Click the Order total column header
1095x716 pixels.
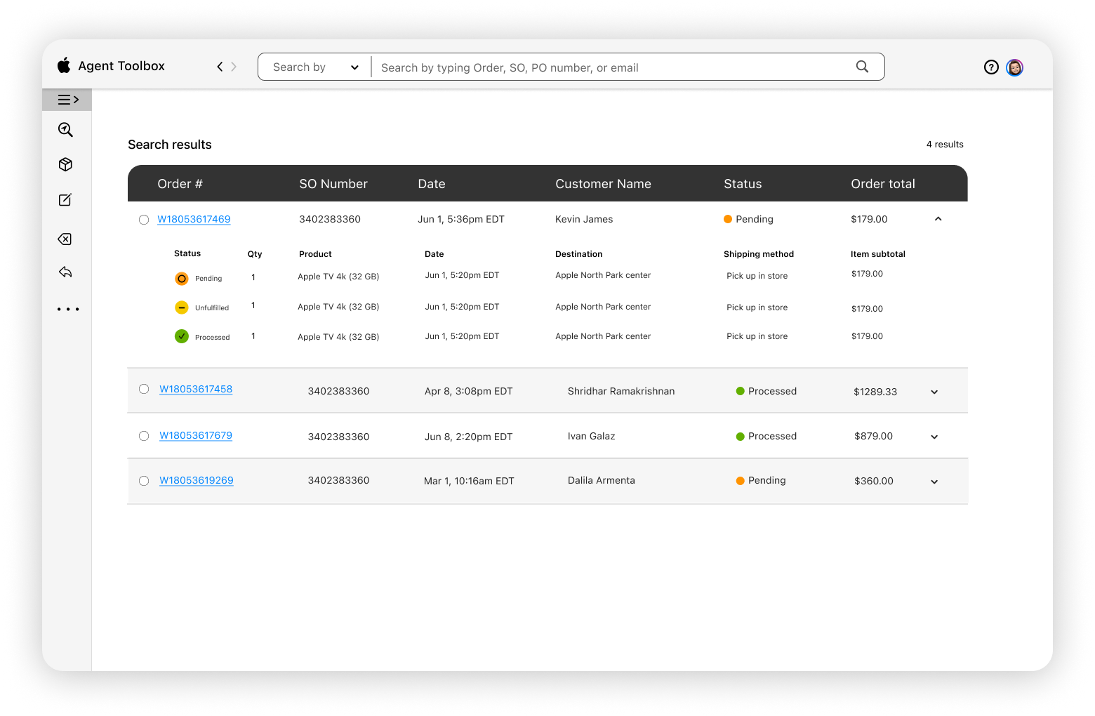[x=883, y=184]
